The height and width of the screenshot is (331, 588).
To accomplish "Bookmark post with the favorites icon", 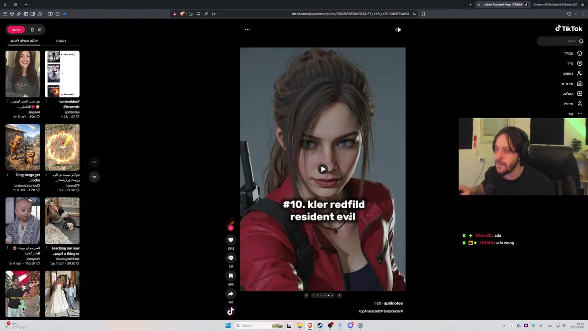I will point(231,275).
